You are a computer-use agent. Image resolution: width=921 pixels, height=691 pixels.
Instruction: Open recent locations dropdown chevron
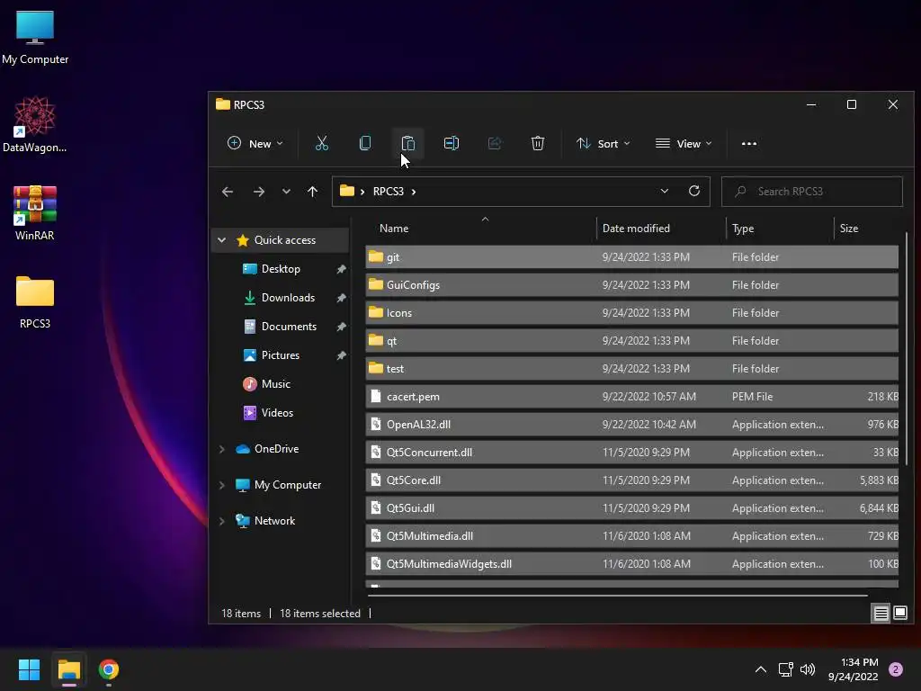point(286,192)
